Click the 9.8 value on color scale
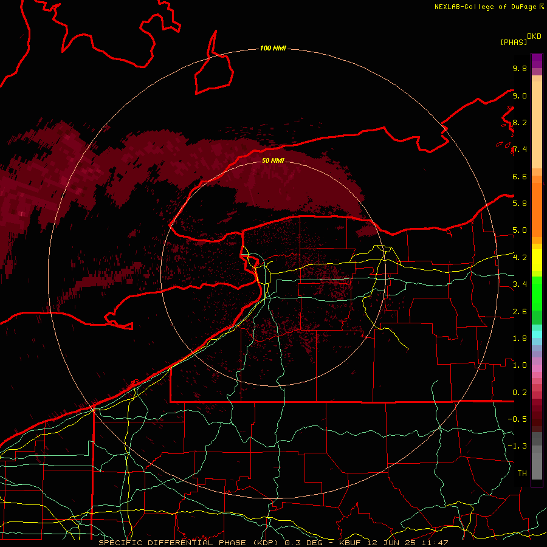The image size is (547, 547). [x=520, y=68]
